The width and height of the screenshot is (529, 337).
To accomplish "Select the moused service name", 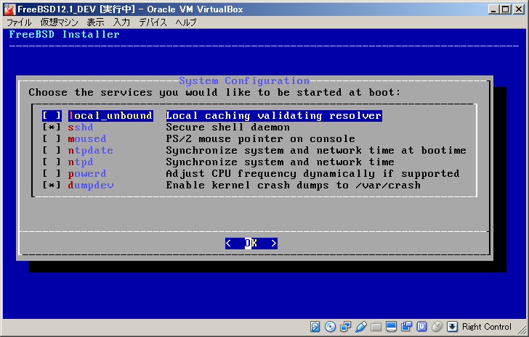I will pyautogui.click(x=87, y=139).
